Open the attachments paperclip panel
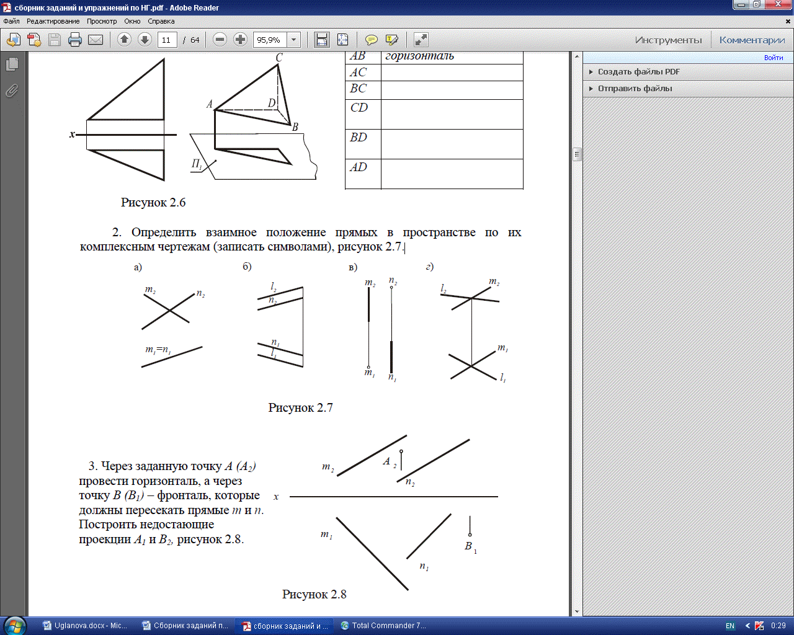 [x=12, y=91]
